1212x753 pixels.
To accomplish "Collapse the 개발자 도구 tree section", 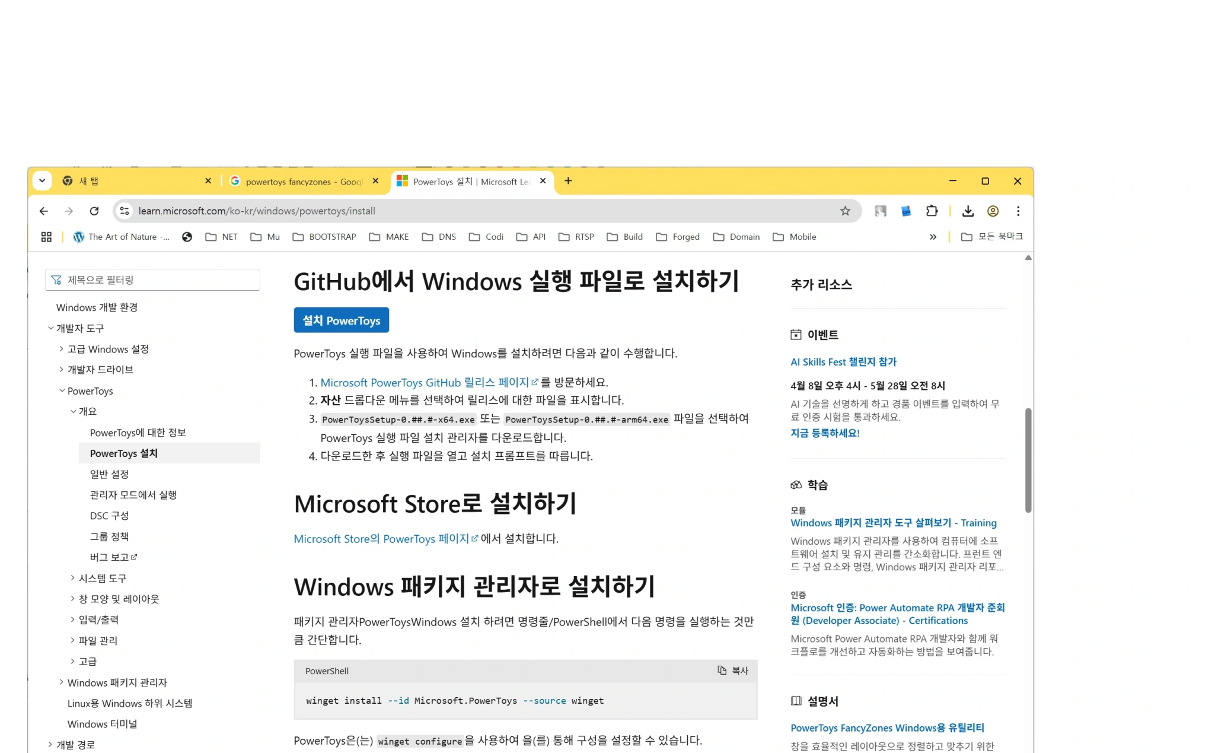I will click(x=51, y=328).
